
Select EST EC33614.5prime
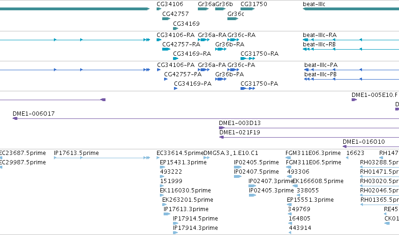[180, 153]
